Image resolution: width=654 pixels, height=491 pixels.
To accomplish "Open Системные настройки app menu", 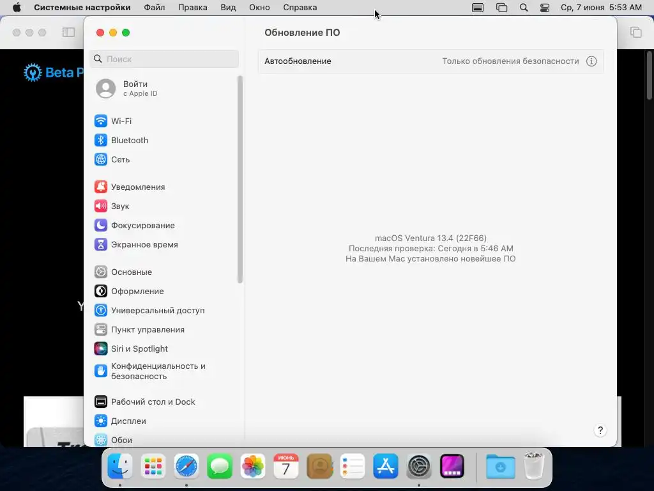I will tap(82, 8).
